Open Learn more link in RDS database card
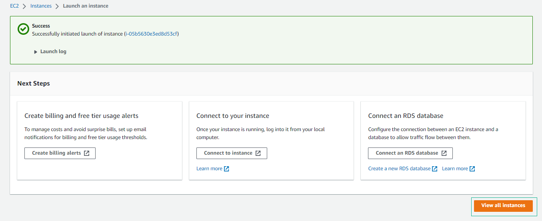 click(x=455, y=169)
